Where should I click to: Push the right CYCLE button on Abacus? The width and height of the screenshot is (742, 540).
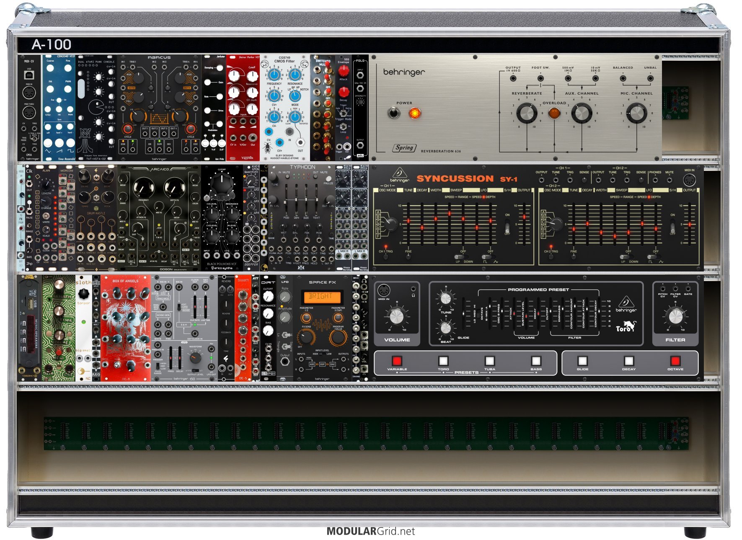pyautogui.click(x=191, y=129)
